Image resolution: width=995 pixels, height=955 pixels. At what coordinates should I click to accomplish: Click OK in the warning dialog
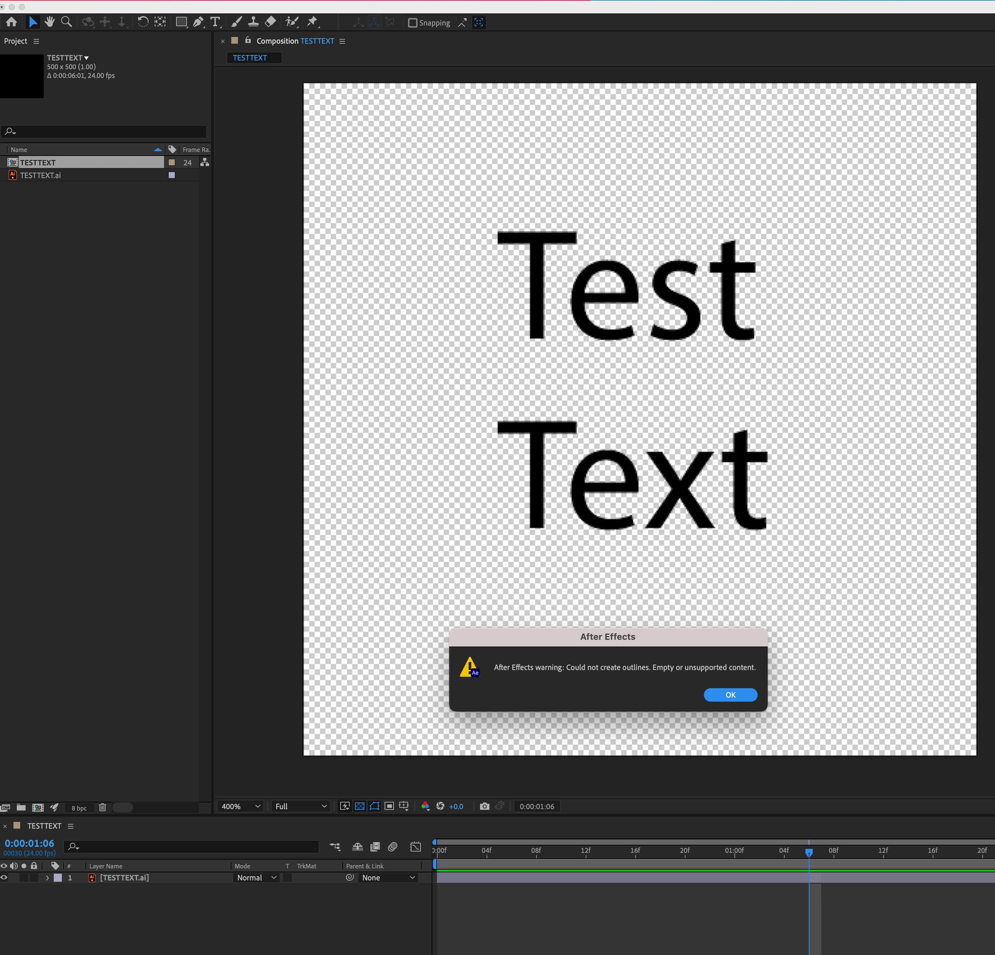[730, 695]
